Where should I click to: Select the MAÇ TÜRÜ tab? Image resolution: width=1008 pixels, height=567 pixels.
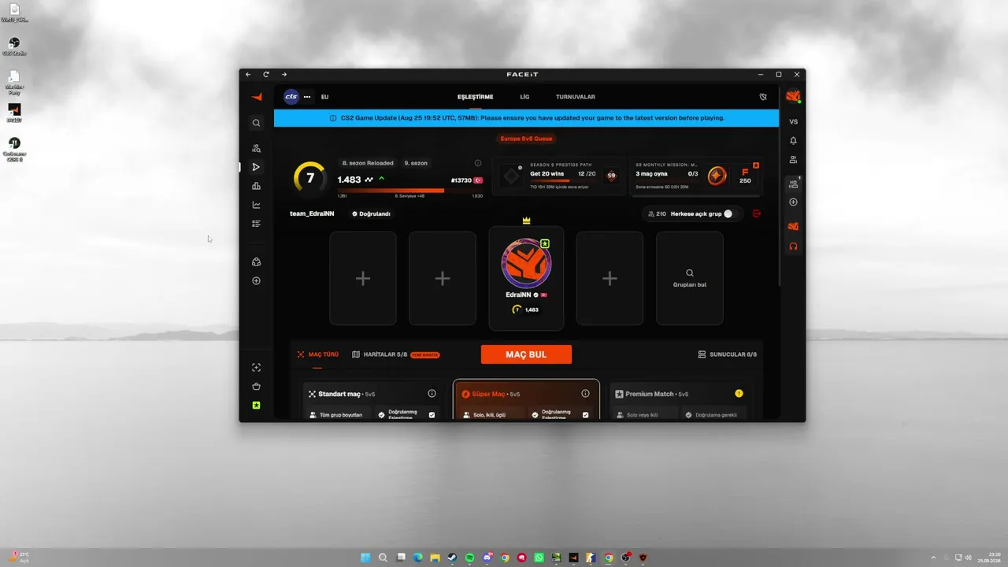click(317, 354)
